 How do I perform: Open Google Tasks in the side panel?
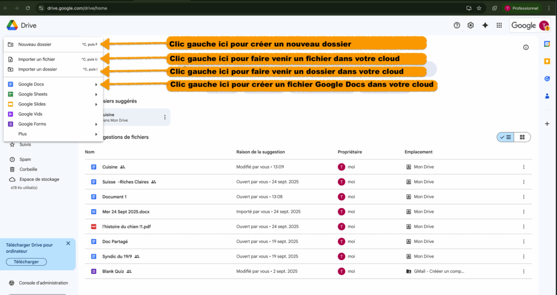click(x=547, y=79)
